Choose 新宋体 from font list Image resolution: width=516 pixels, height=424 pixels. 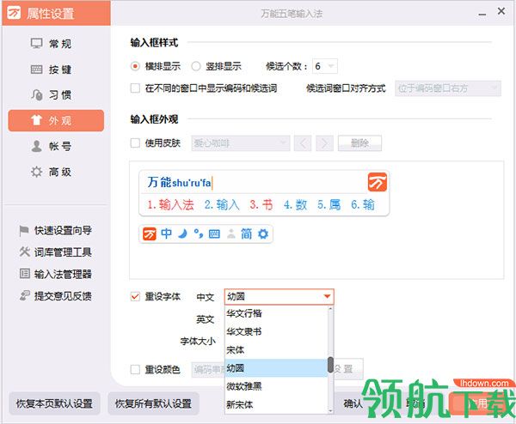click(x=276, y=404)
